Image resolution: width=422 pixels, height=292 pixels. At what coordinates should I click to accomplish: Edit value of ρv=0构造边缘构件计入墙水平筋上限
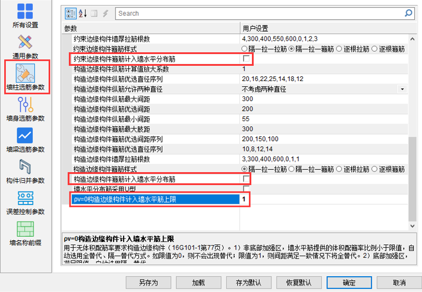(x=324, y=199)
